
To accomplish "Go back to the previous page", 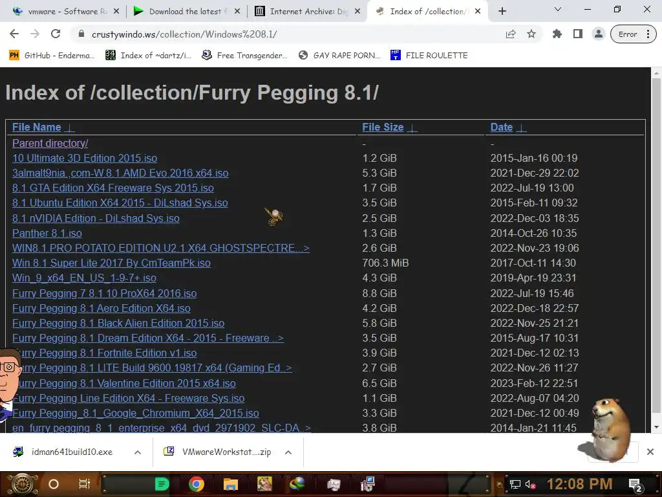I will 14,34.
